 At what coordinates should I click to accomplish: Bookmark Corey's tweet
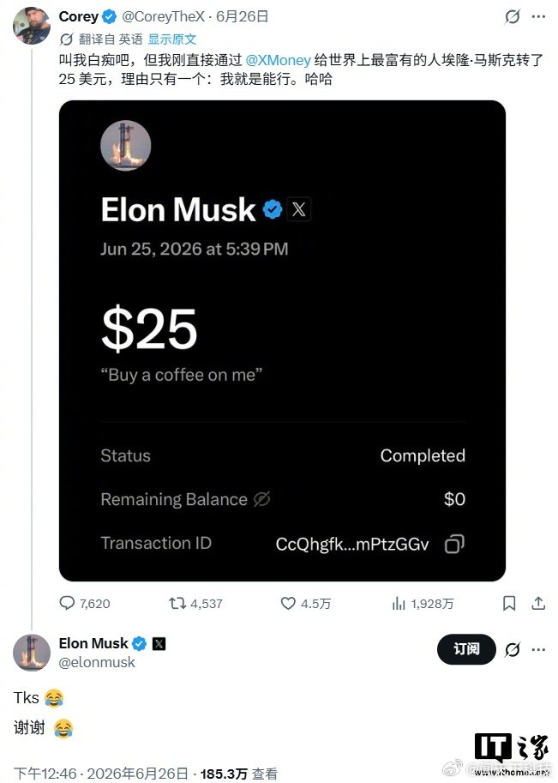point(509,603)
